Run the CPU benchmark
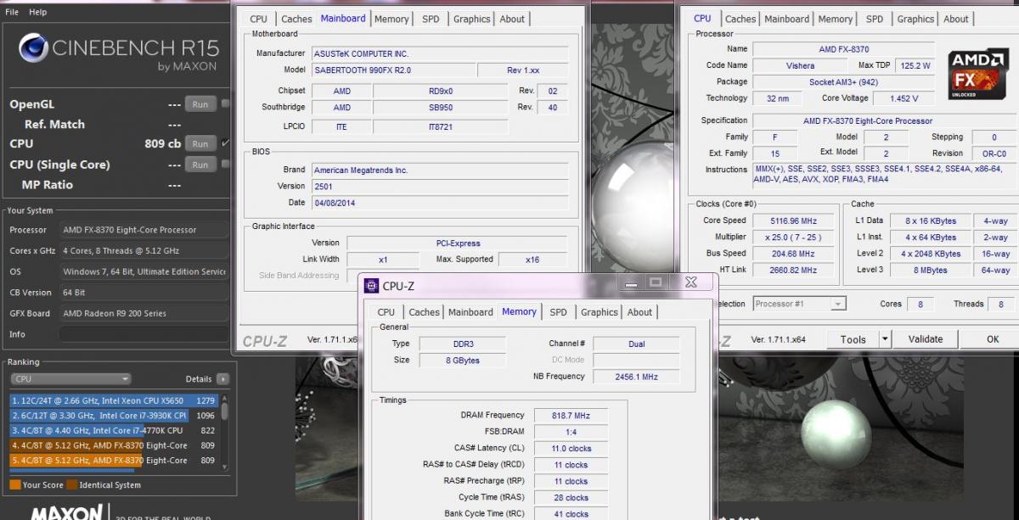The width and height of the screenshot is (1019, 520). (x=200, y=144)
